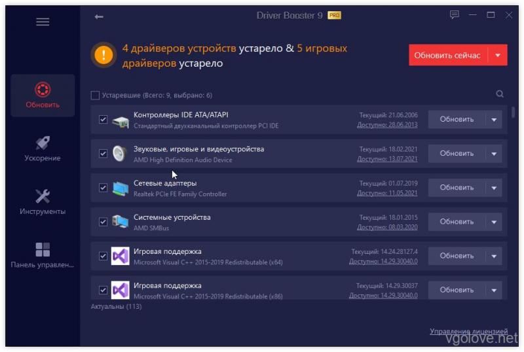The image size is (524, 352).
Task: Select the Системные устройства row title
Action: point(172,217)
